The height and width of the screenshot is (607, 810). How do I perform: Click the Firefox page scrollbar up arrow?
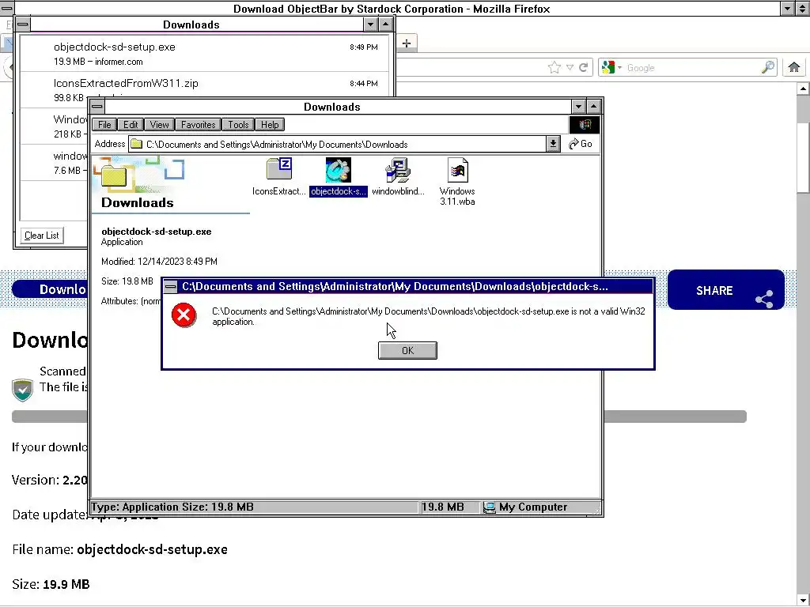tap(804, 89)
